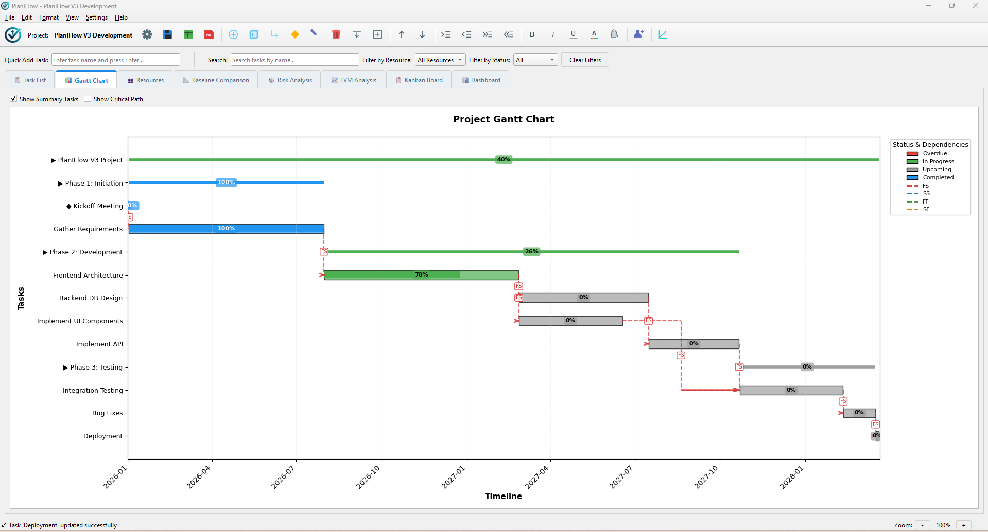The height and width of the screenshot is (532, 988).
Task: Open the Filter by Resource dropdown
Action: (440, 60)
